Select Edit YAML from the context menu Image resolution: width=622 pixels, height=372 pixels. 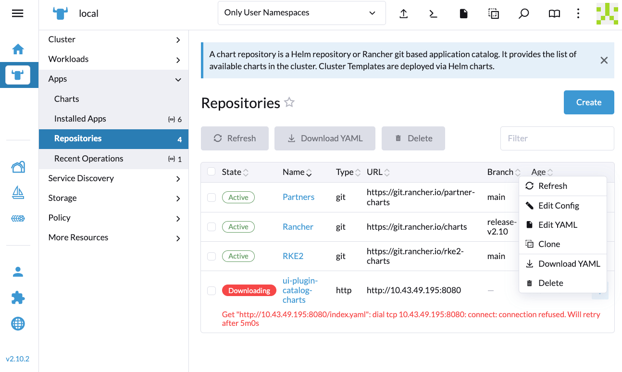pos(557,224)
